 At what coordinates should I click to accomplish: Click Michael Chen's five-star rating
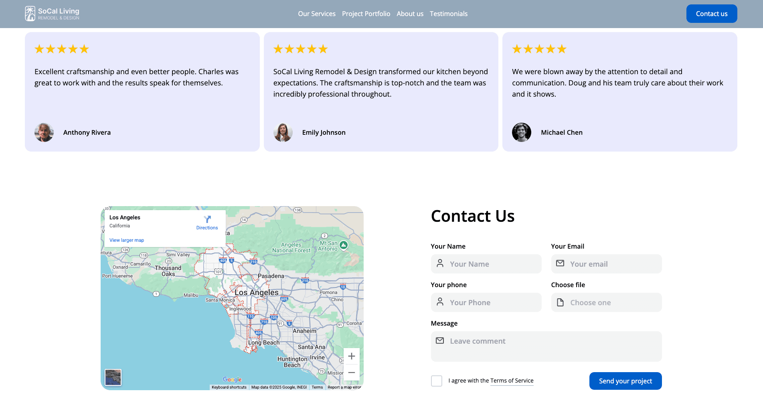click(x=539, y=49)
